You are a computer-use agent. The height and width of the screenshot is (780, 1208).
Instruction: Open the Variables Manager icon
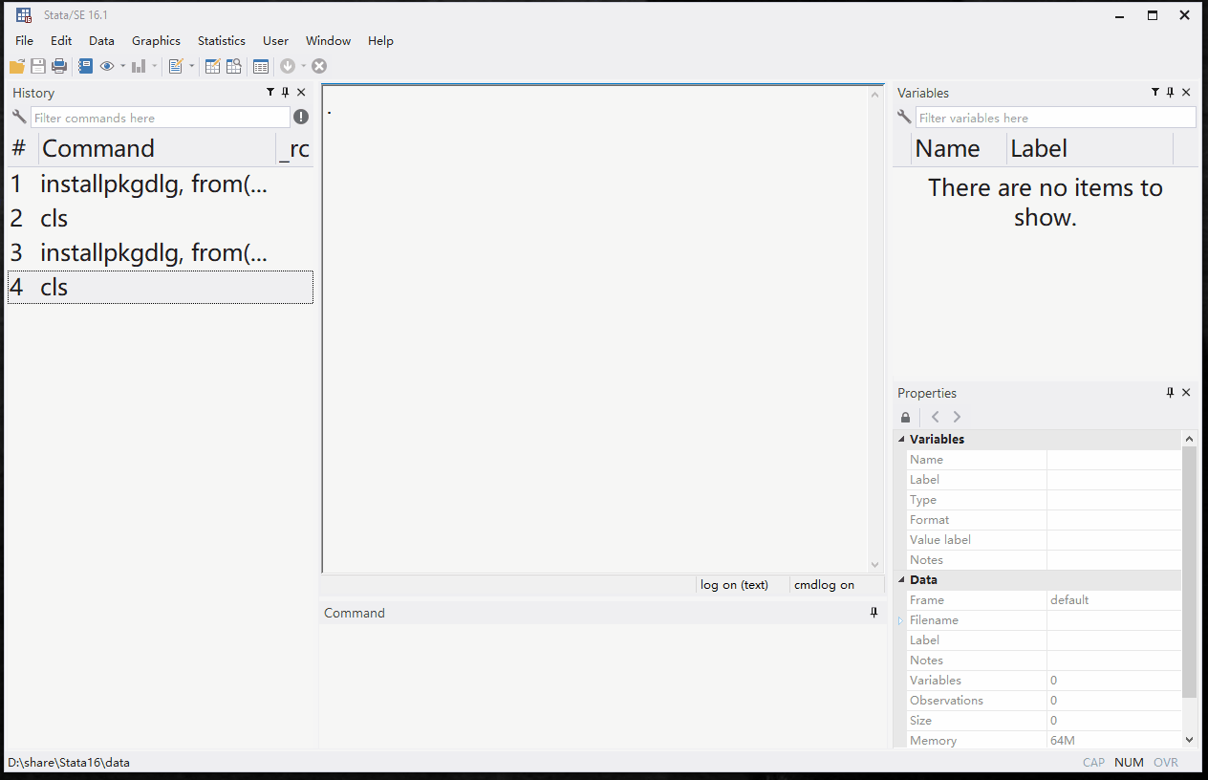click(261, 66)
